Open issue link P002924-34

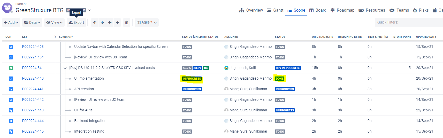32,68
